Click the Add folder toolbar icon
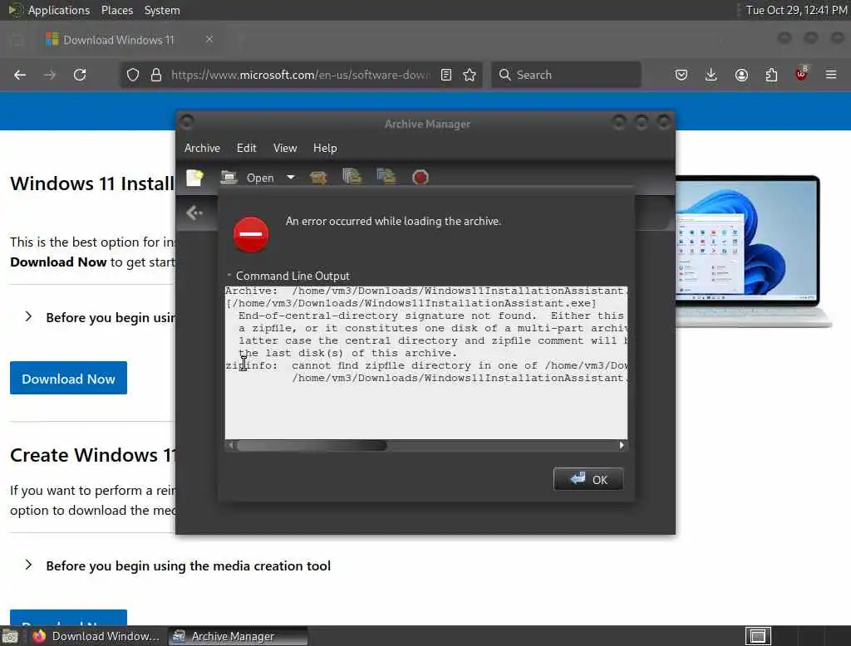The width and height of the screenshot is (851, 646). pos(386,177)
